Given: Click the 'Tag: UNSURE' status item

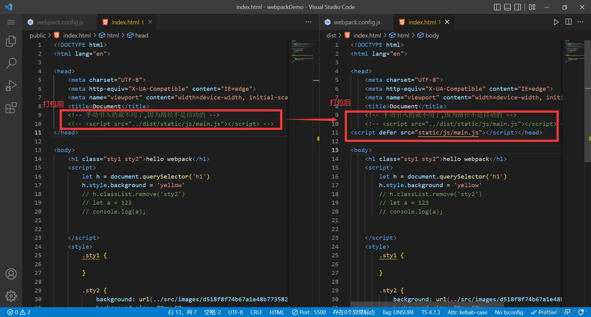Looking at the screenshot, I should click(398, 312).
